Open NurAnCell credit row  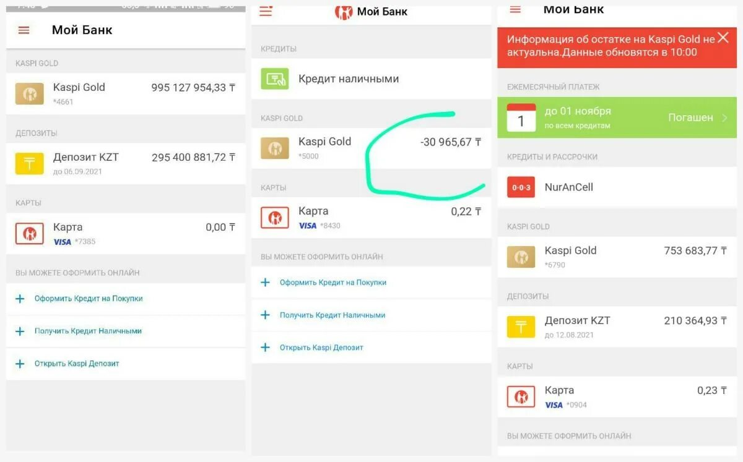(x=617, y=187)
